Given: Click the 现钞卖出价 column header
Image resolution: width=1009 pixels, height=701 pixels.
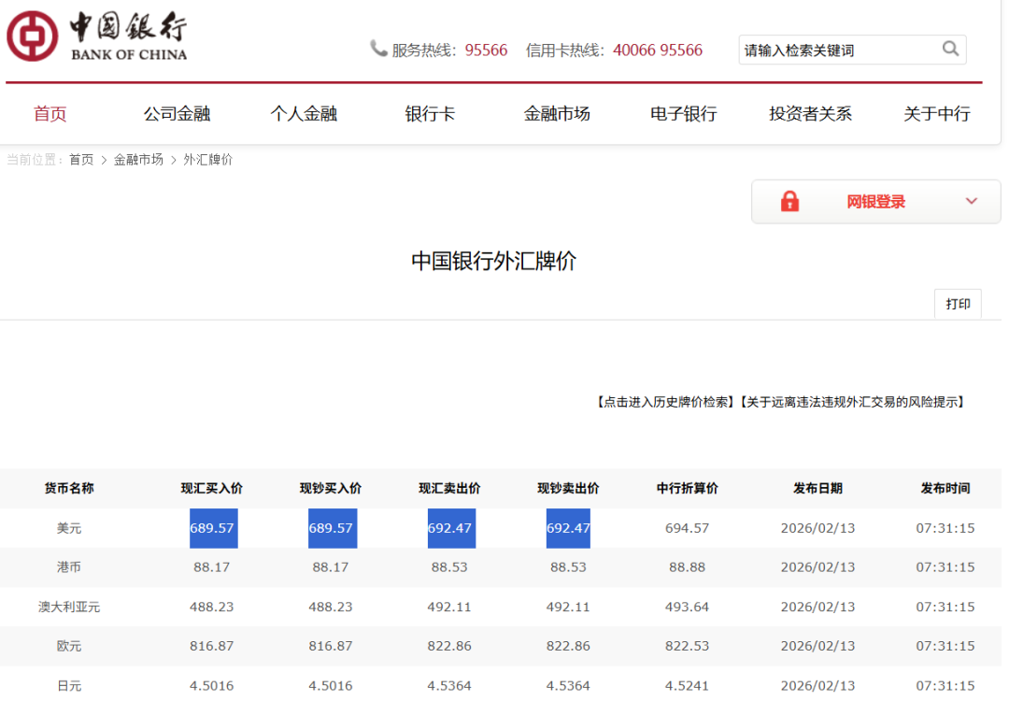Looking at the screenshot, I should (x=568, y=489).
